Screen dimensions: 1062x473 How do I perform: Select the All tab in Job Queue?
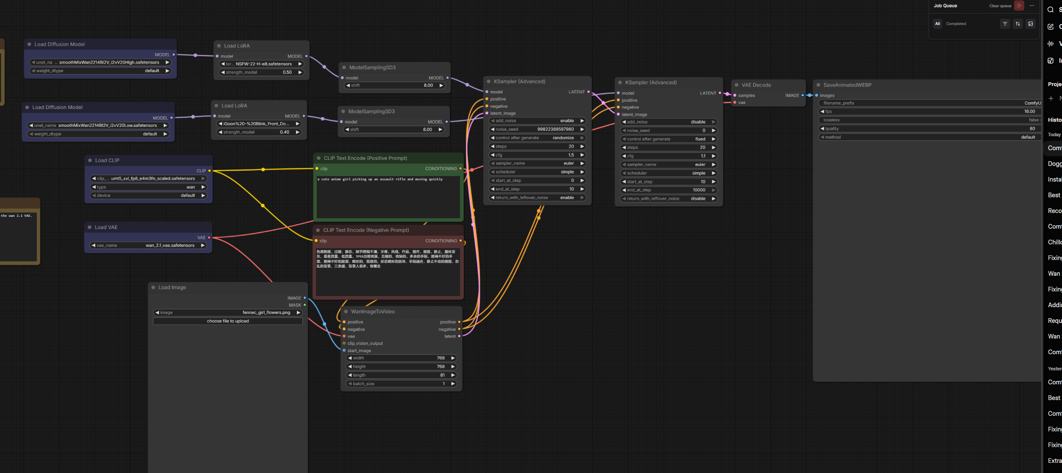point(937,24)
